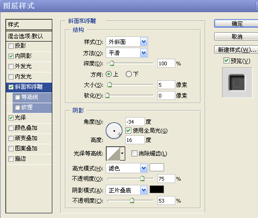Expand the 方法 technique dropdown (平滑)

(127, 53)
